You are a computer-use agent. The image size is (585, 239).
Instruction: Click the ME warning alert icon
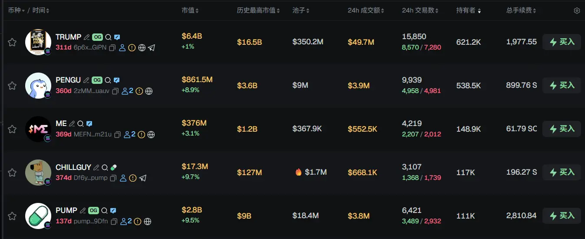coord(142,135)
